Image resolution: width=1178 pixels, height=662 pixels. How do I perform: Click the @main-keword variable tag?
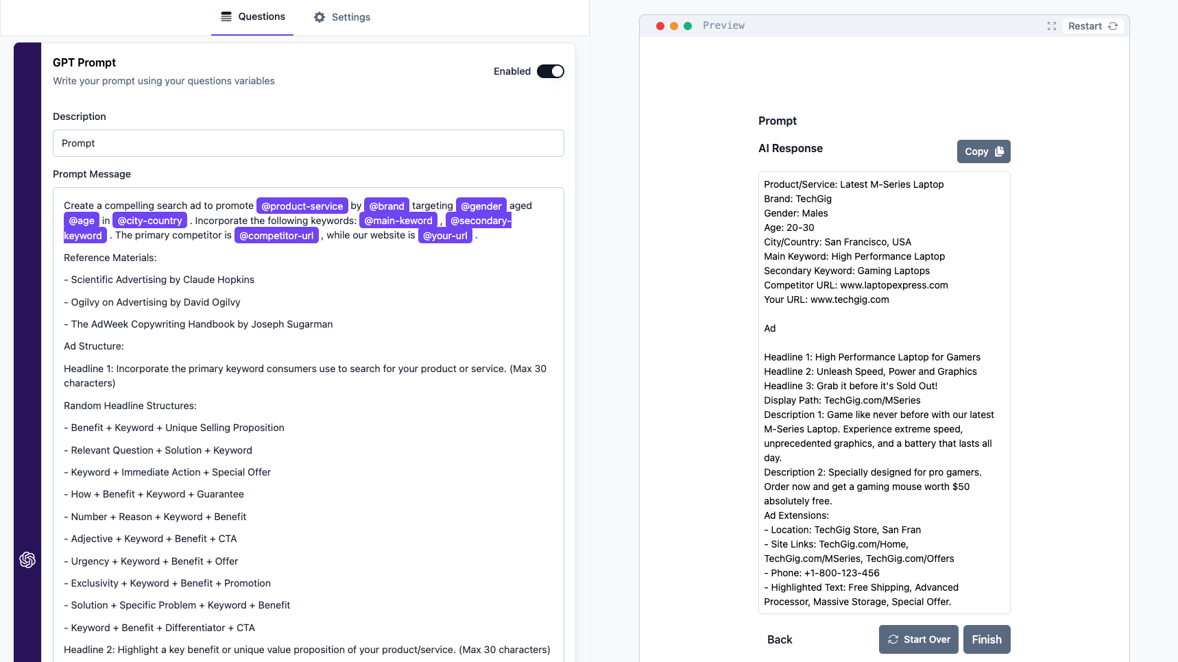pyautogui.click(x=398, y=221)
